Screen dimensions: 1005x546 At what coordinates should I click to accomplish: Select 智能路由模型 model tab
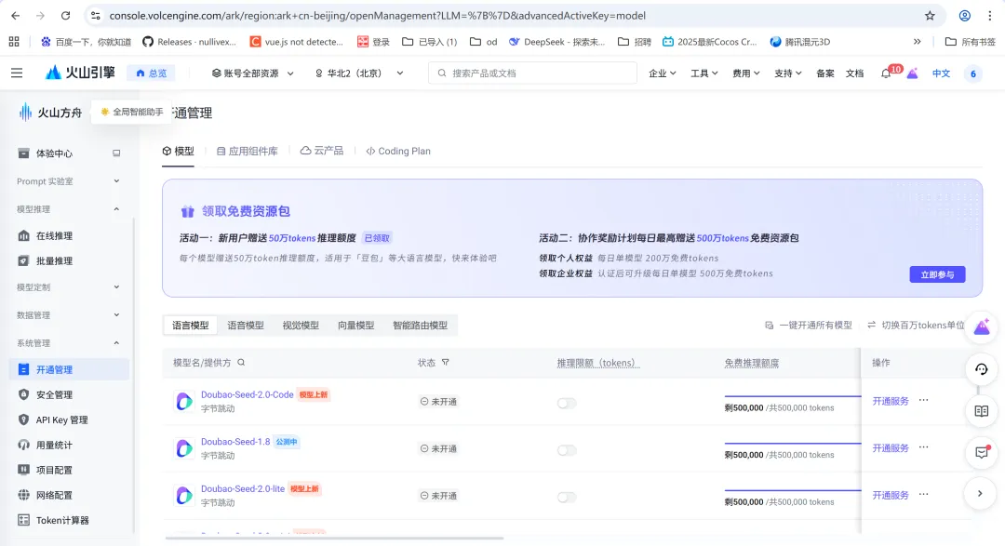(x=420, y=325)
